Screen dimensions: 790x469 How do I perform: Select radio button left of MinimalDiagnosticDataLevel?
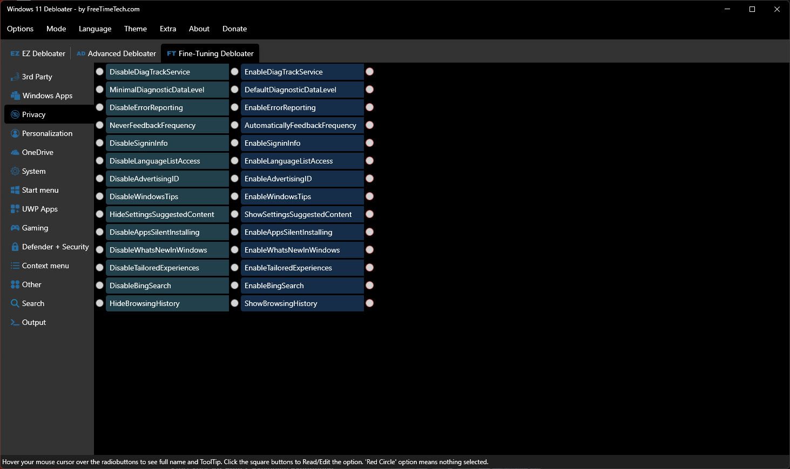[x=100, y=90]
